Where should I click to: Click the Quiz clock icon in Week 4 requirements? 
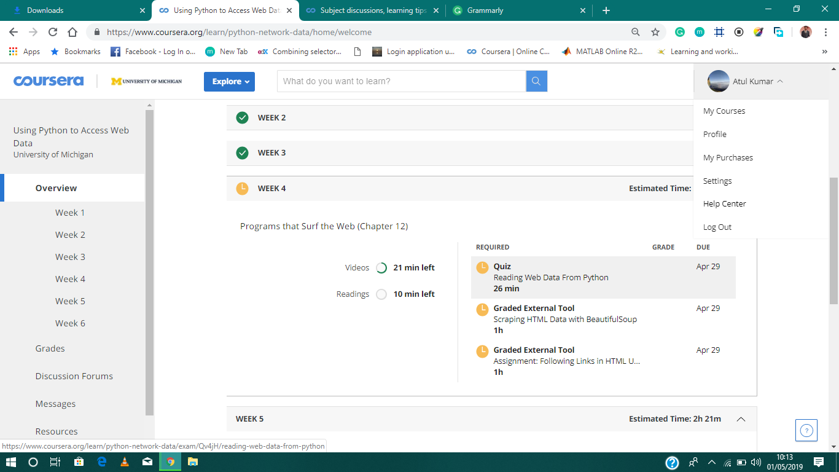click(482, 267)
